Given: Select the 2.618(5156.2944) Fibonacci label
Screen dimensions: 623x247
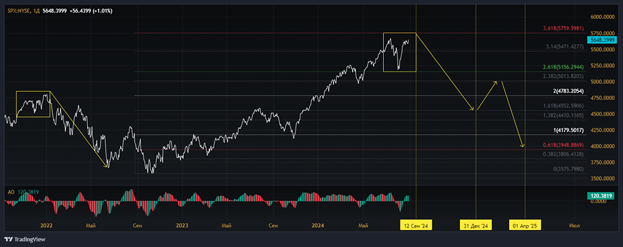Looking at the screenshot, I should [564, 67].
